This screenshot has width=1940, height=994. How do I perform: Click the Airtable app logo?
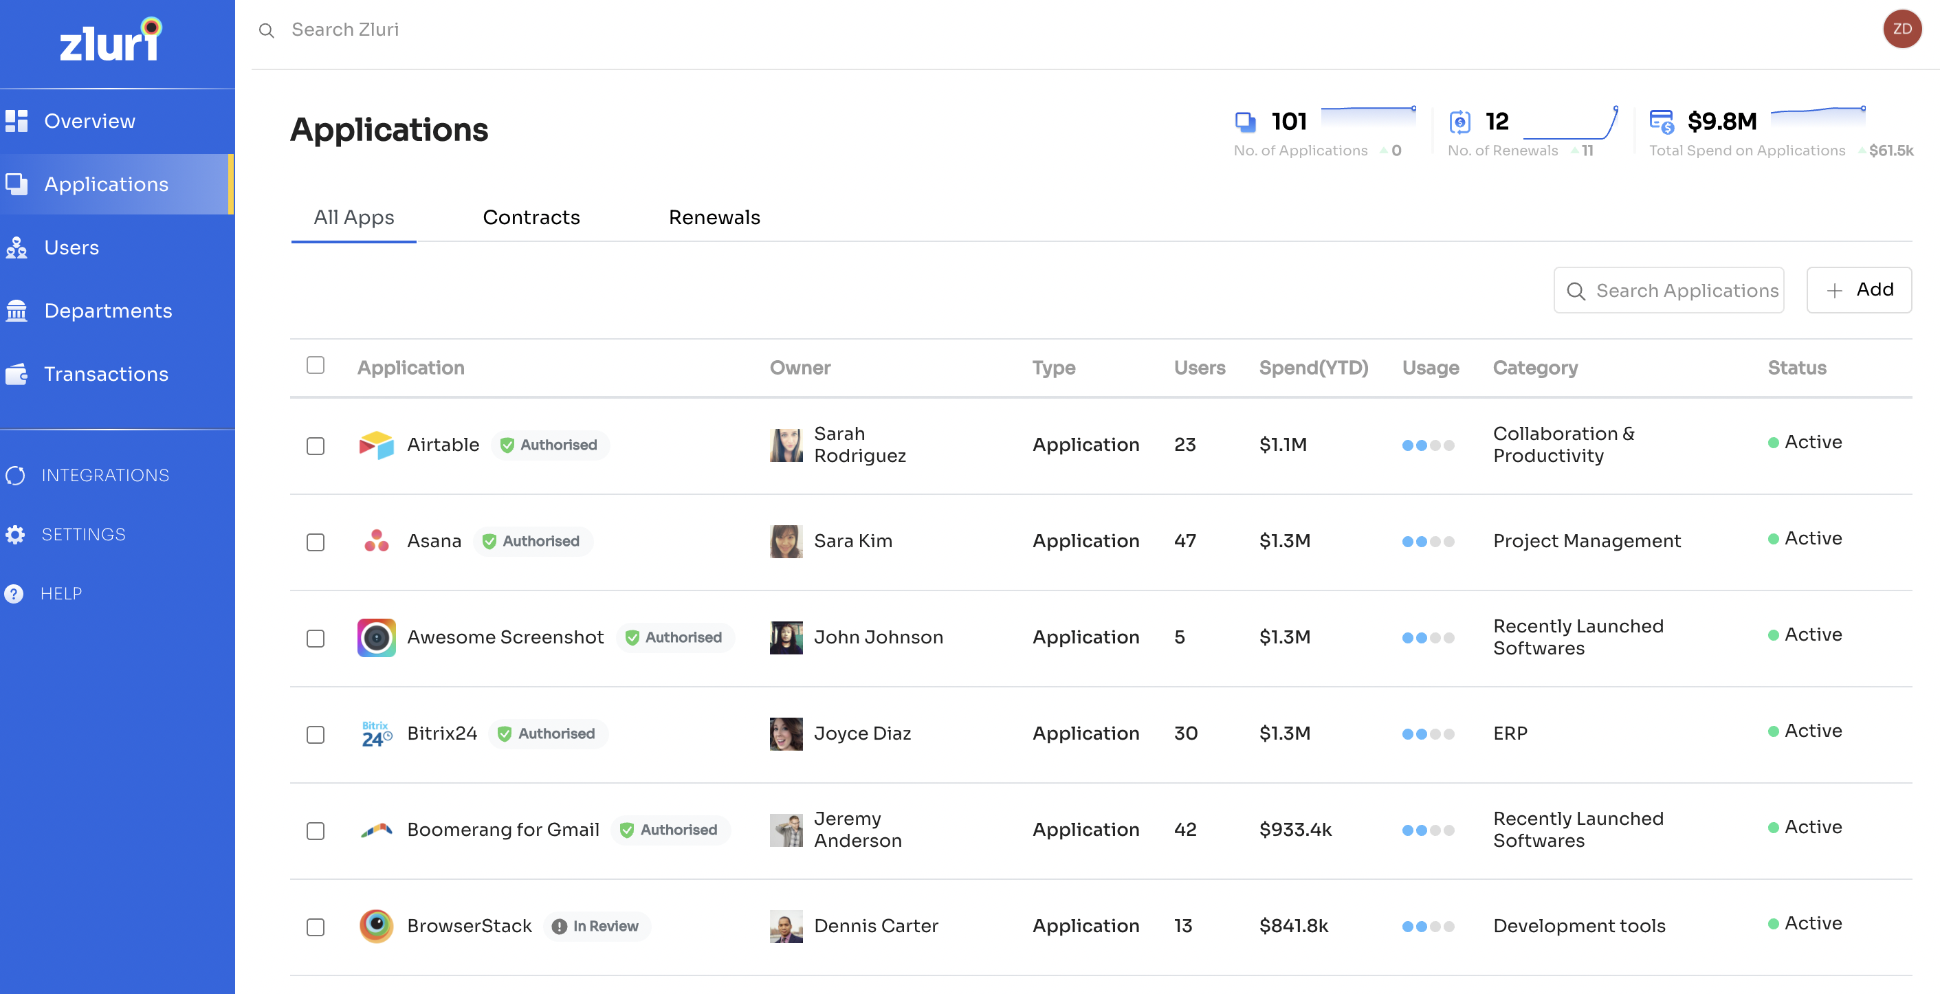pos(376,445)
